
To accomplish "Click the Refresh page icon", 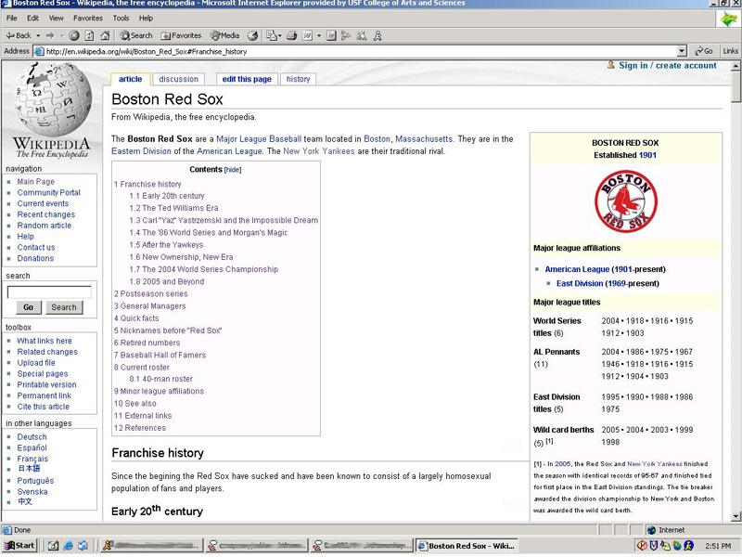I will point(89,35).
